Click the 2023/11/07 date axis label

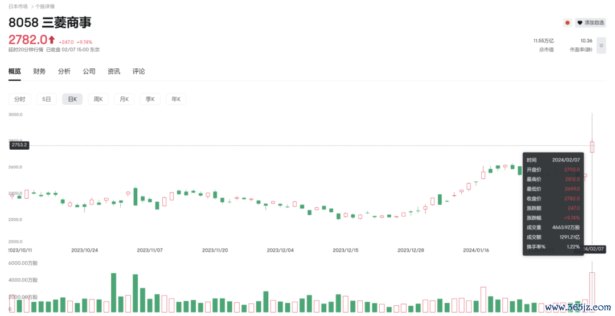(x=149, y=250)
